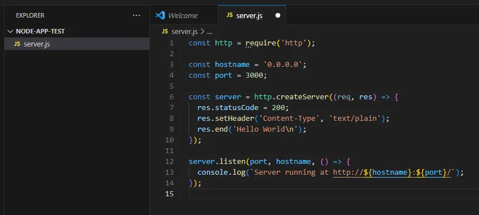Click setHeader on line 8

235,119
